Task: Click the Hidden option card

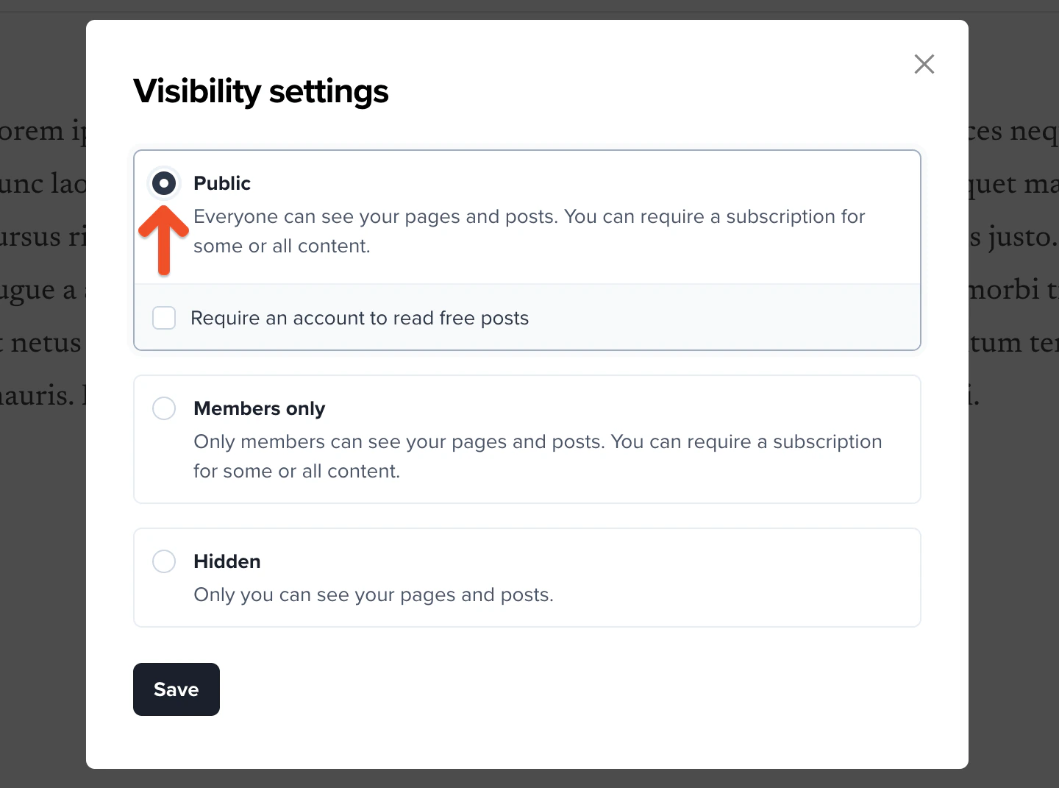Action: click(527, 578)
